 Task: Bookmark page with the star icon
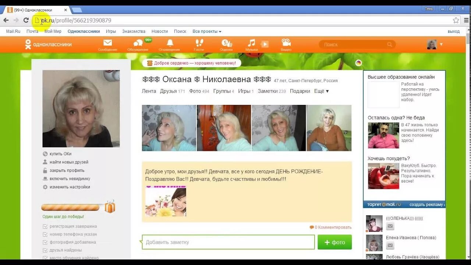456,20
